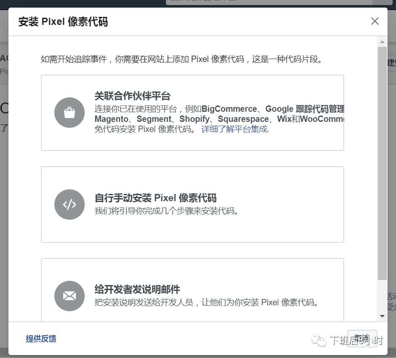Click the 我们将引导你完成几个步骤来安装代码 description text
This screenshot has width=396, height=358.
click(x=166, y=210)
